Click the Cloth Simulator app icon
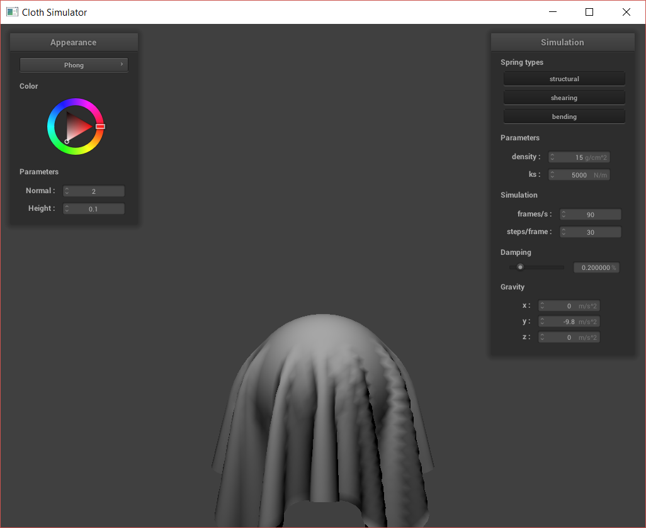Image resolution: width=646 pixels, height=528 pixels. point(12,12)
